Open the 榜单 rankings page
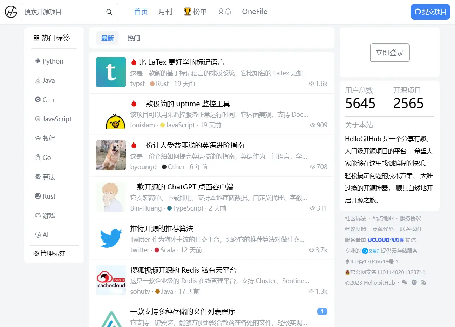This screenshot has height=327, width=455. [x=195, y=12]
